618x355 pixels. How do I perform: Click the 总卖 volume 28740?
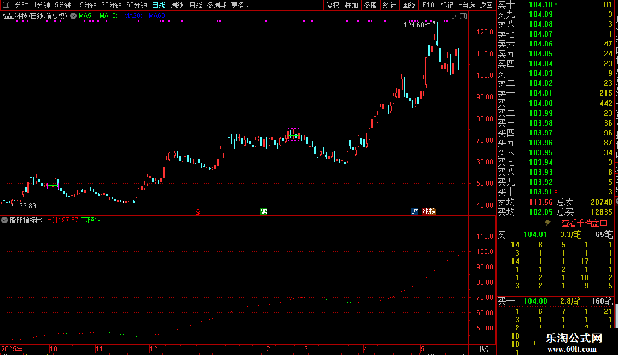tap(602, 202)
